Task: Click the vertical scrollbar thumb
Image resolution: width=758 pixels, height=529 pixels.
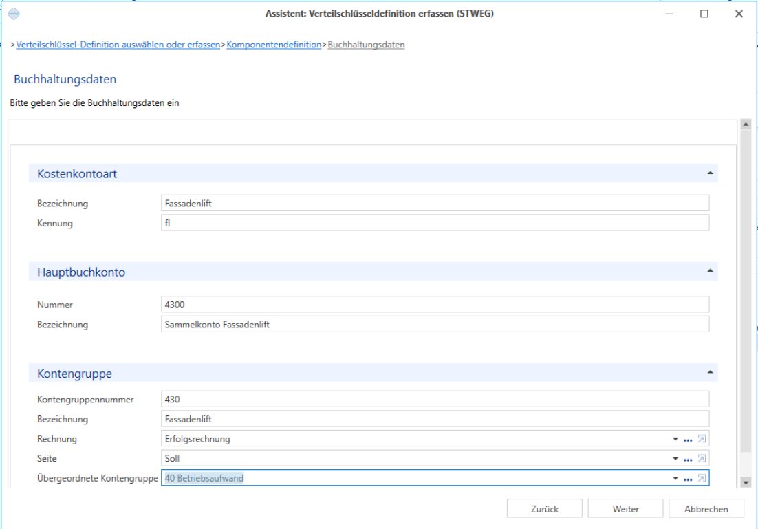Action: [x=746, y=292]
